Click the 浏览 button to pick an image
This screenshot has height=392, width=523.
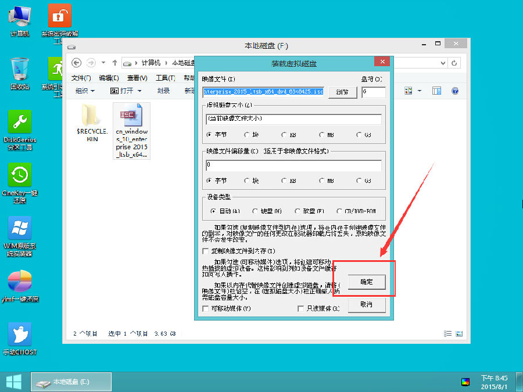coord(342,91)
